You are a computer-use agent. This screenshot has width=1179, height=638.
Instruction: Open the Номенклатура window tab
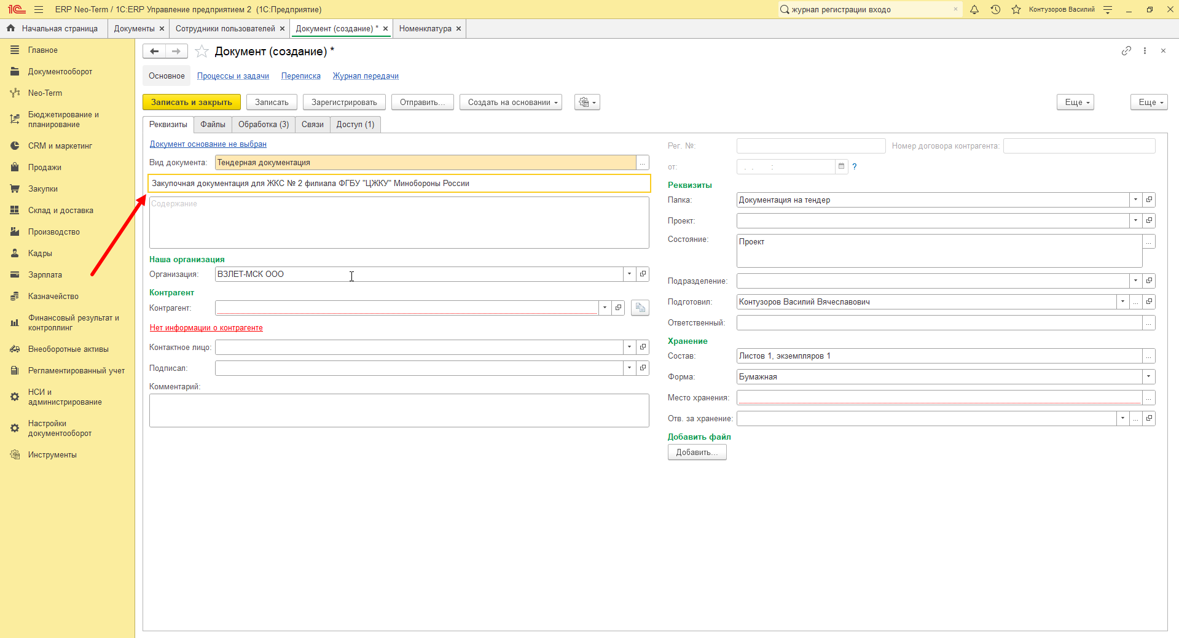425,28
